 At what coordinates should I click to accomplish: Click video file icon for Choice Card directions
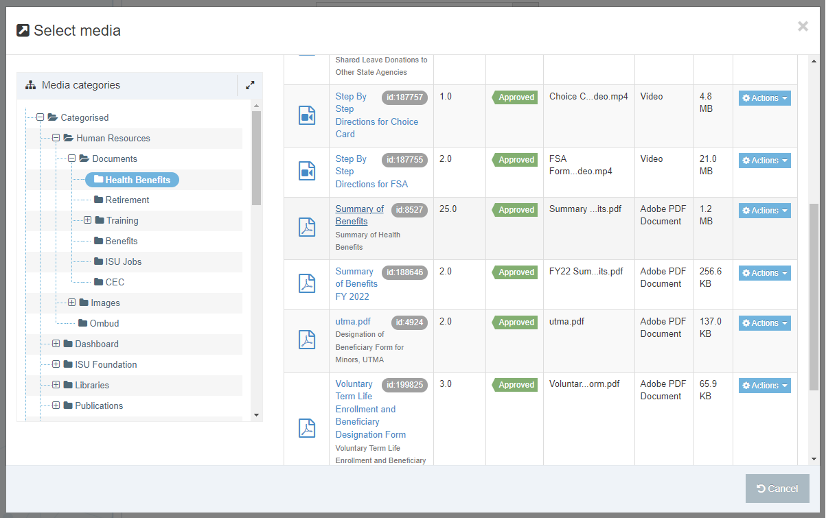[307, 115]
